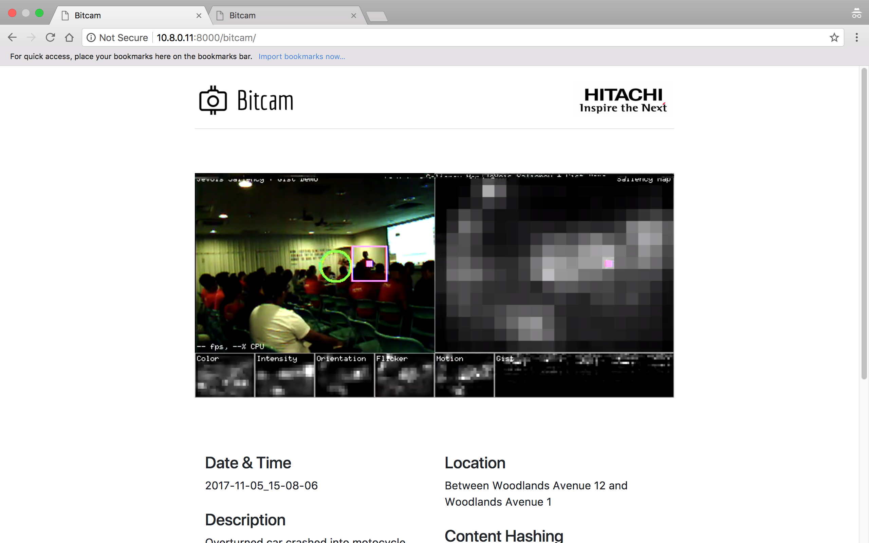Click the home icon in toolbar
Screen dimensions: 869x543
click(x=69, y=37)
